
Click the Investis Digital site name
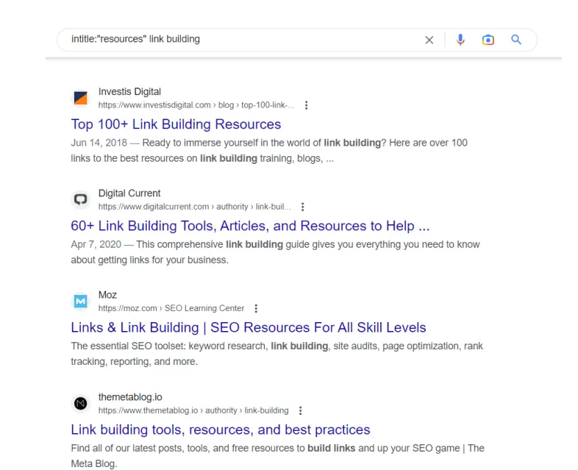click(129, 92)
